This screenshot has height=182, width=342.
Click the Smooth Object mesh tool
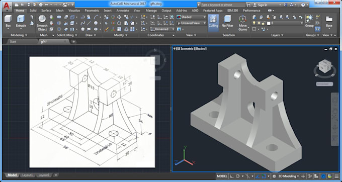(x=42, y=23)
